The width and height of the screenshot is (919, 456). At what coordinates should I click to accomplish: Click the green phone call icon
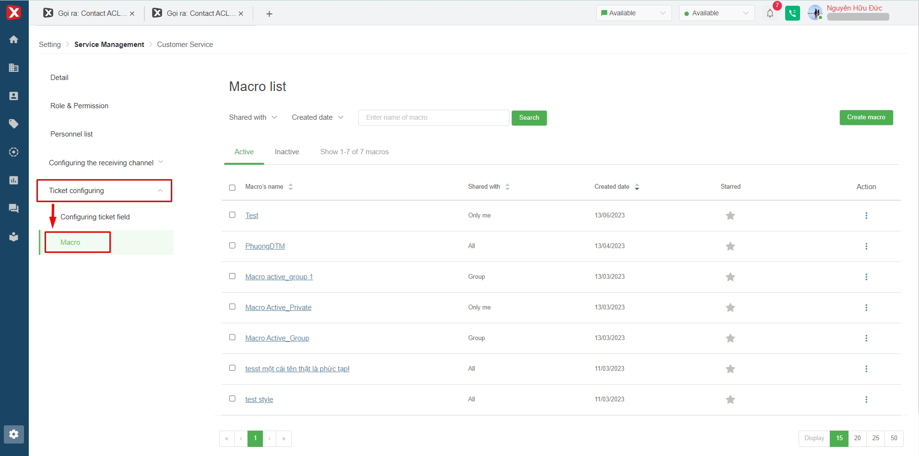pyautogui.click(x=792, y=13)
